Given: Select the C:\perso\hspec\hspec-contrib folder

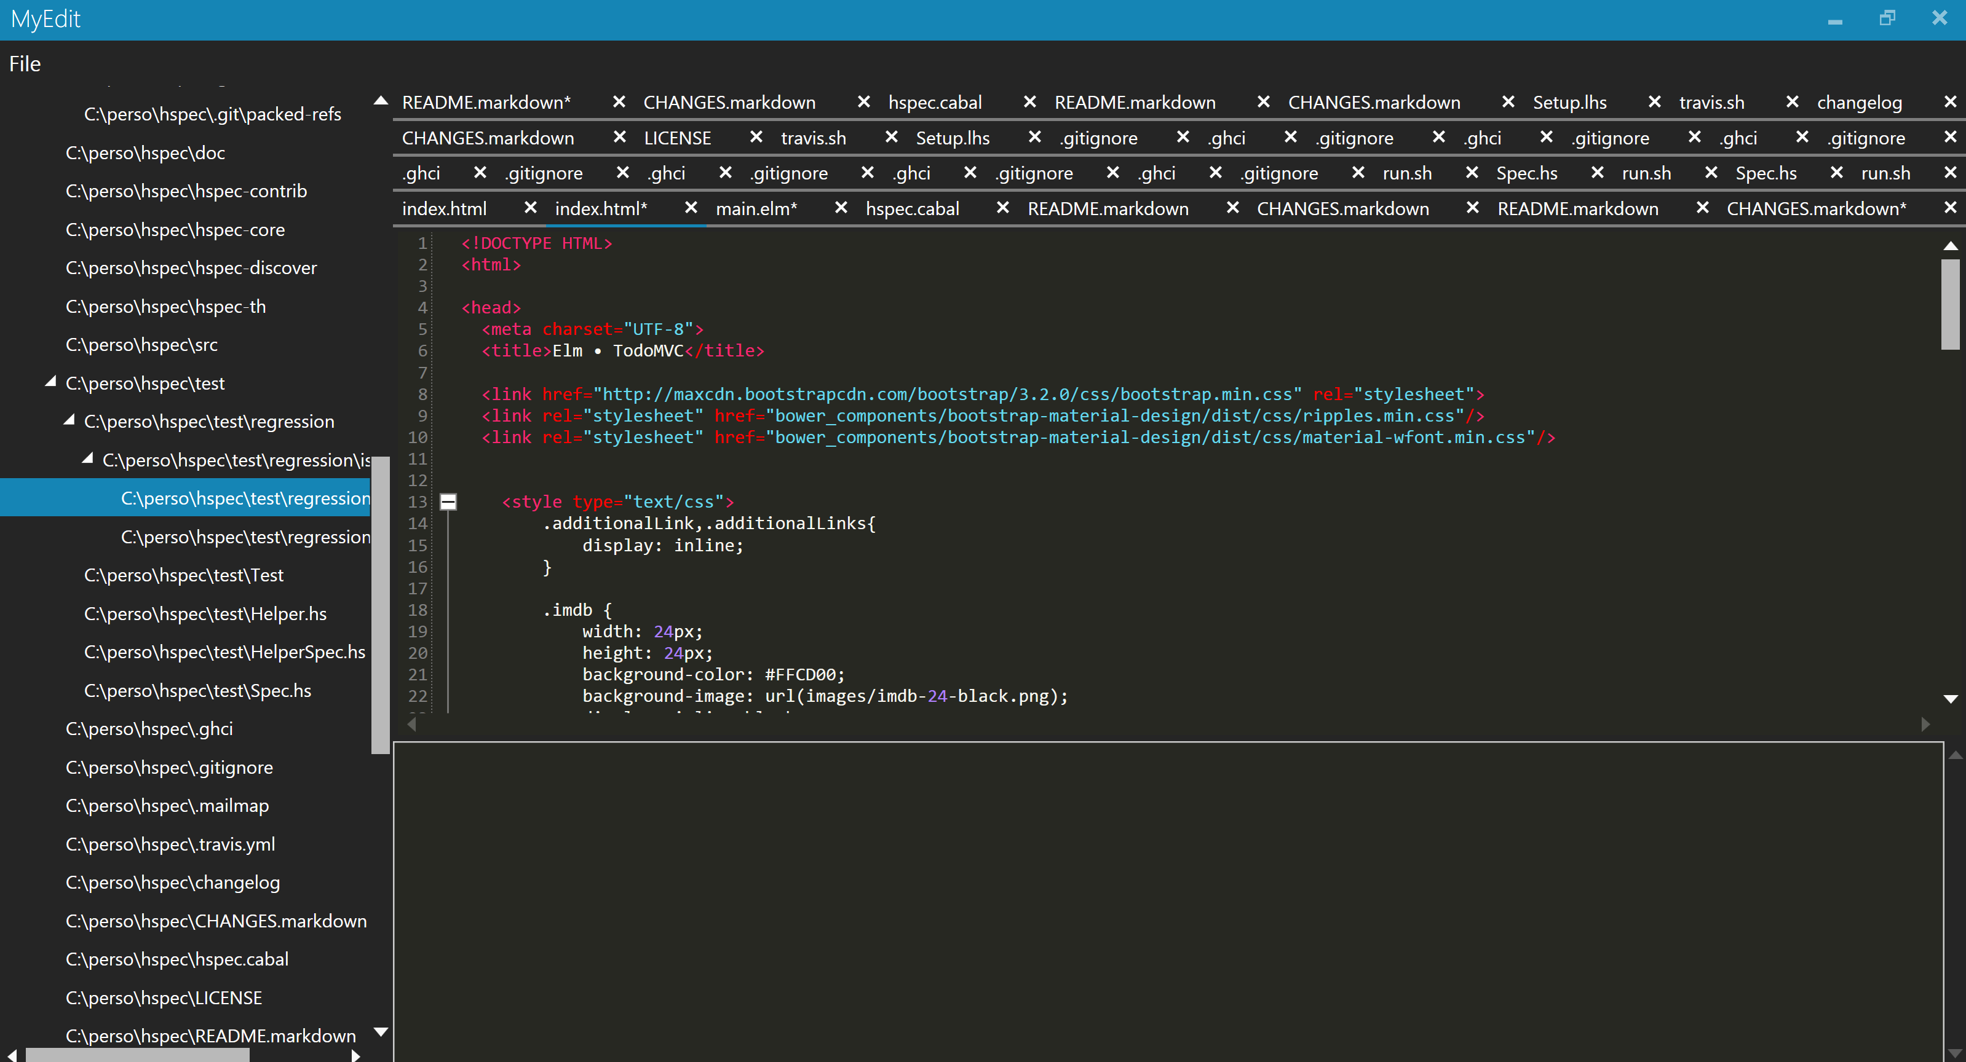Looking at the screenshot, I should (x=186, y=191).
